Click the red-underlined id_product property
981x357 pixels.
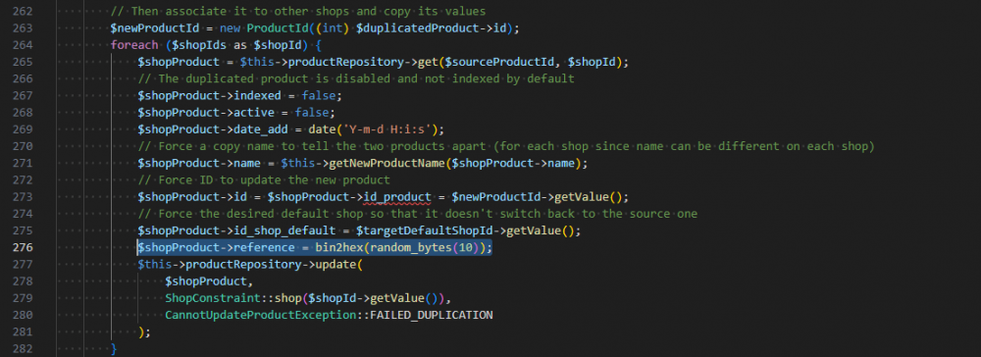pos(397,197)
